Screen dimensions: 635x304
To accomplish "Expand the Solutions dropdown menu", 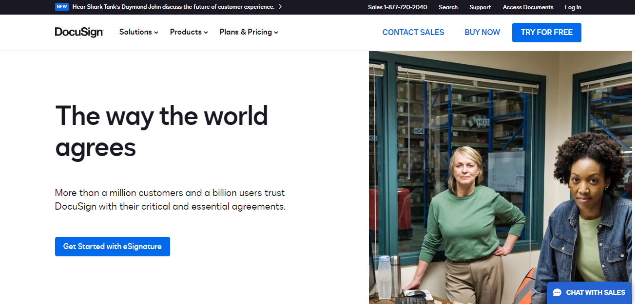I will point(138,32).
